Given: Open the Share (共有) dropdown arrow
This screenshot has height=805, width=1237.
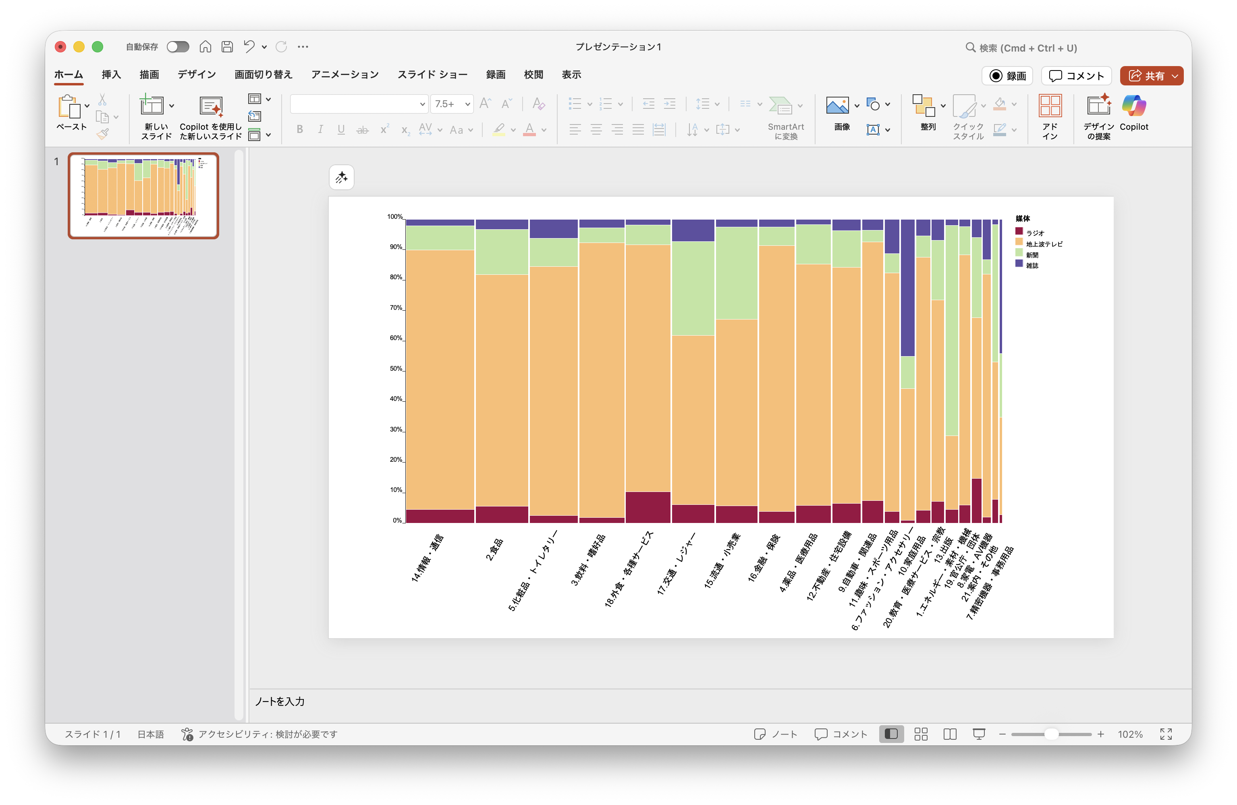Looking at the screenshot, I should (1175, 76).
